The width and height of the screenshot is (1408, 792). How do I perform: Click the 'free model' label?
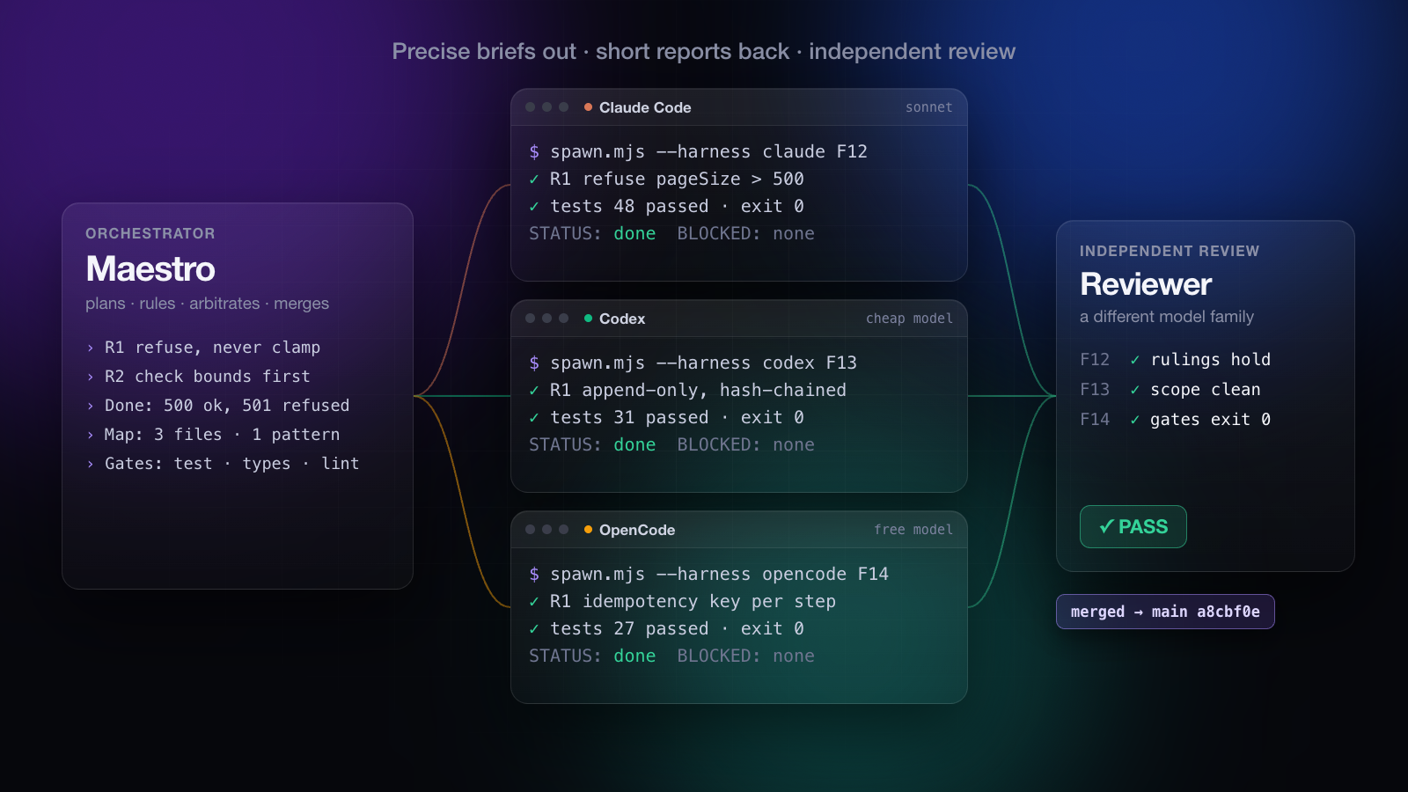913,530
